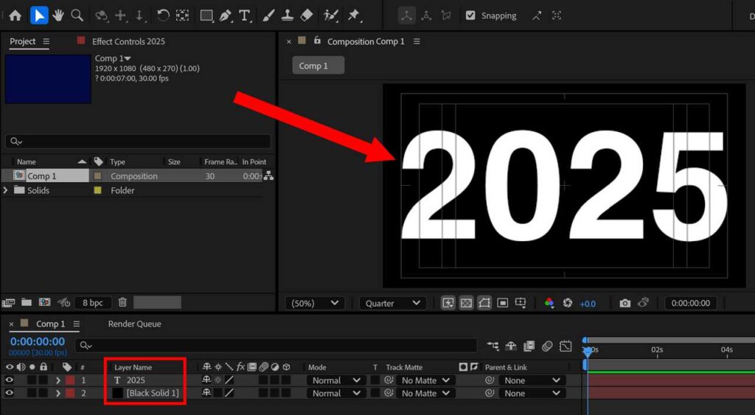Image resolution: width=755 pixels, height=415 pixels.
Task: Choose View Axis mode icon
Action: pos(446,16)
